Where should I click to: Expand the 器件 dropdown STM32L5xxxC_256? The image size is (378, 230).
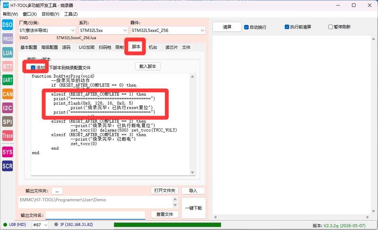click(168, 30)
